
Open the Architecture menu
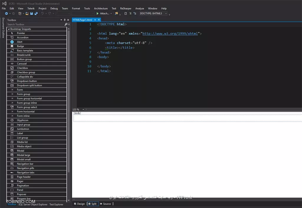(101, 9)
